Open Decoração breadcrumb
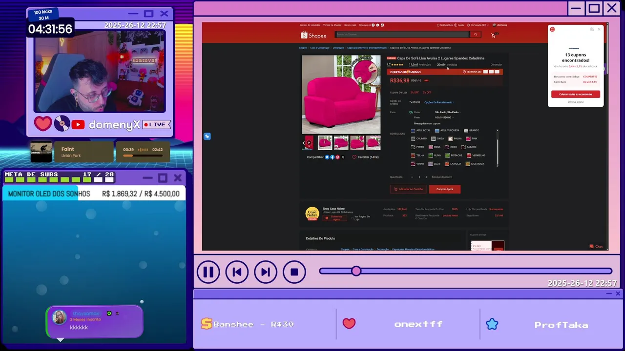625x351 pixels. pyautogui.click(x=338, y=48)
